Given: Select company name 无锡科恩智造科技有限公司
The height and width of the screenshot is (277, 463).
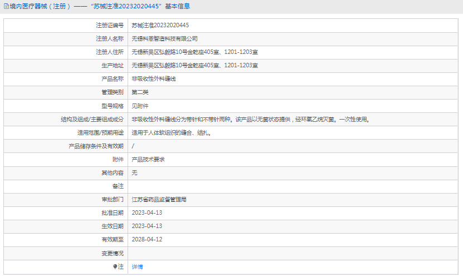Looking at the screenshot, I should (165, 38).
